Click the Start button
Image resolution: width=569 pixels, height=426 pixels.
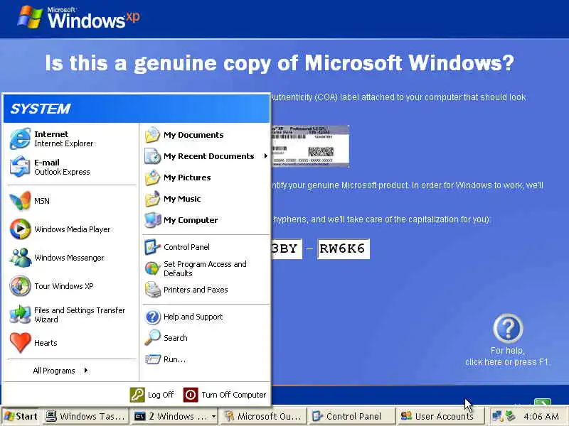click(21, 416)
